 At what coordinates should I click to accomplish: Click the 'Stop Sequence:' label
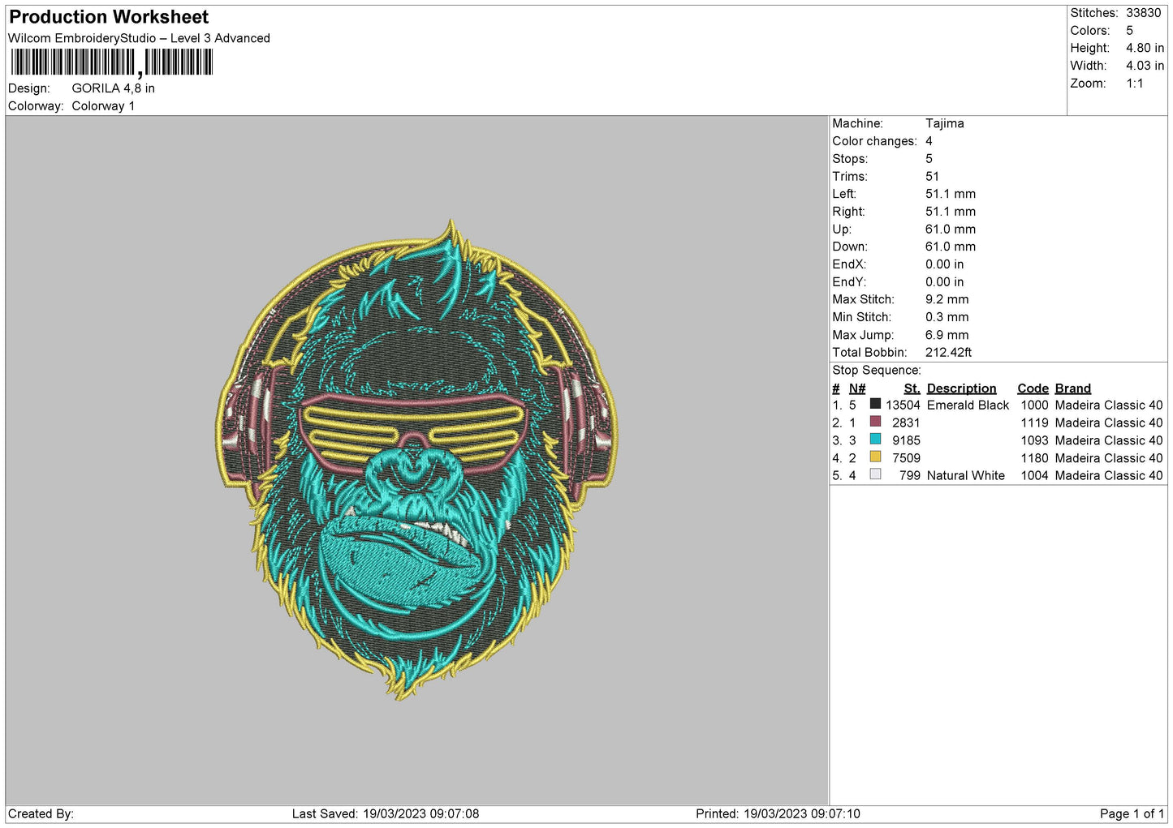click(877, 371)
